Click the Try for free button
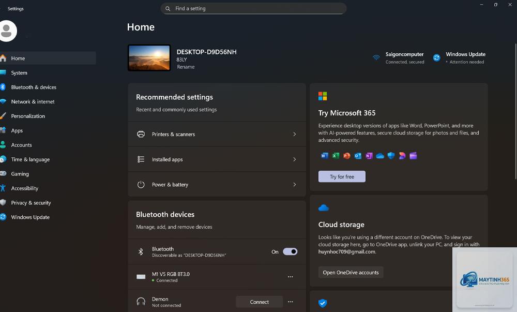517x312 pixels. pyautogui.click(x=342, y=176)
